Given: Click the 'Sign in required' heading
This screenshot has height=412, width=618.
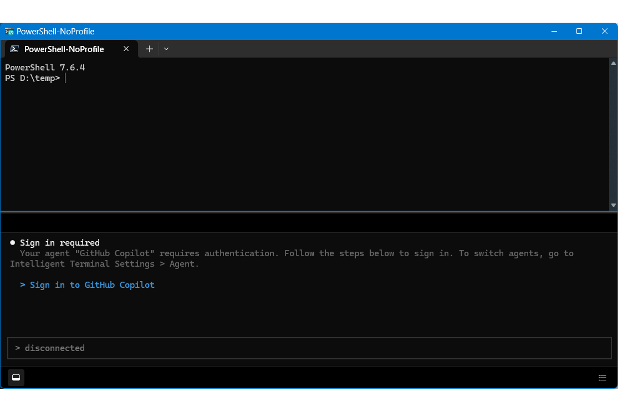Looking at the screenshot, I should click(x=60, y=243).
